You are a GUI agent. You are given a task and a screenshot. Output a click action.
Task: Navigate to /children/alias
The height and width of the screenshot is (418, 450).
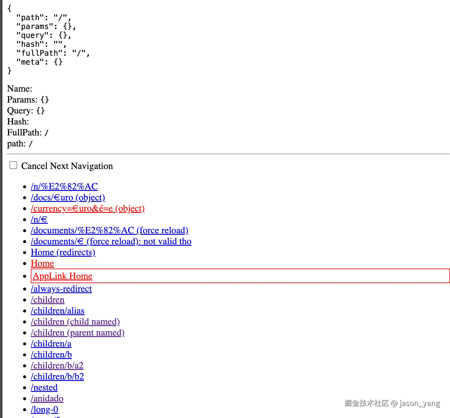pos(58,311)
